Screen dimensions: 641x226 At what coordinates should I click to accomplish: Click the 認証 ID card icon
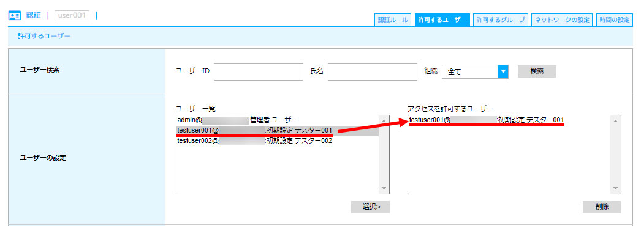(x=15, y=16)
